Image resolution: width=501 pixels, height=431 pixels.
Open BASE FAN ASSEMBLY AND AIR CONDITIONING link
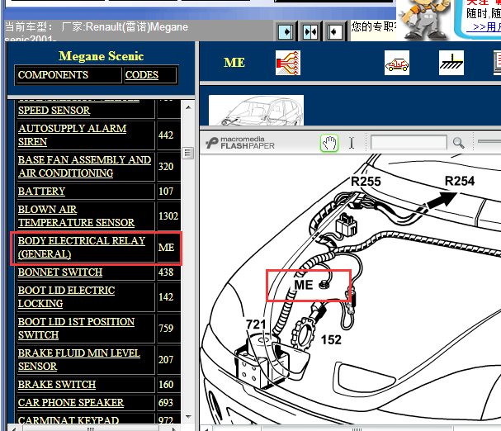click(x=84, y=166)
